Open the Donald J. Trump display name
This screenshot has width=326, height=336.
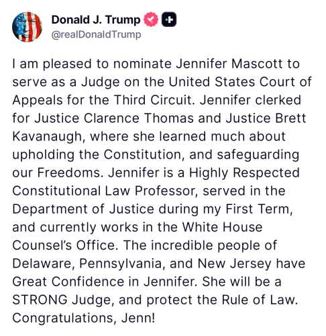pos(96,19)
